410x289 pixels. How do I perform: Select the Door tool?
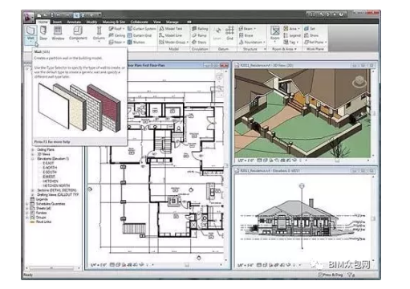tap(43, 33)
